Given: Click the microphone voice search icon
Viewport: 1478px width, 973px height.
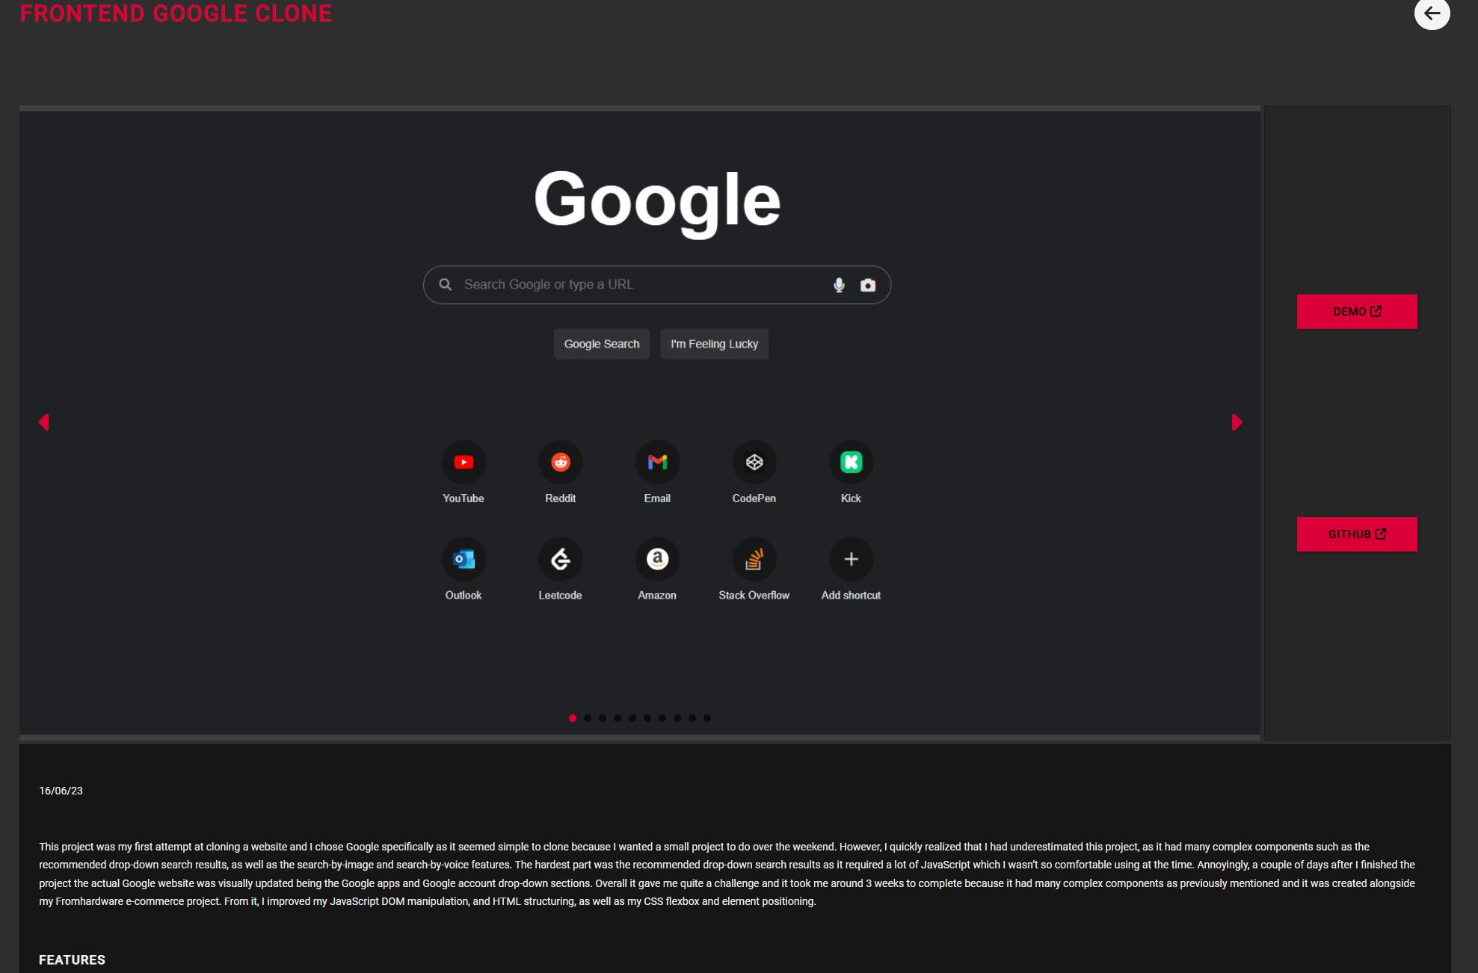Looking at the screenshot, I should click(839, 285).
